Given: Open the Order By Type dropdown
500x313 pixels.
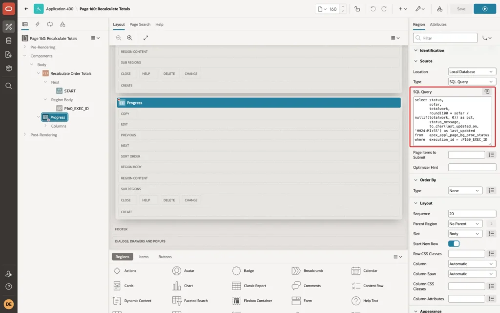Looking at the screenshot, I should pos(465,191).
